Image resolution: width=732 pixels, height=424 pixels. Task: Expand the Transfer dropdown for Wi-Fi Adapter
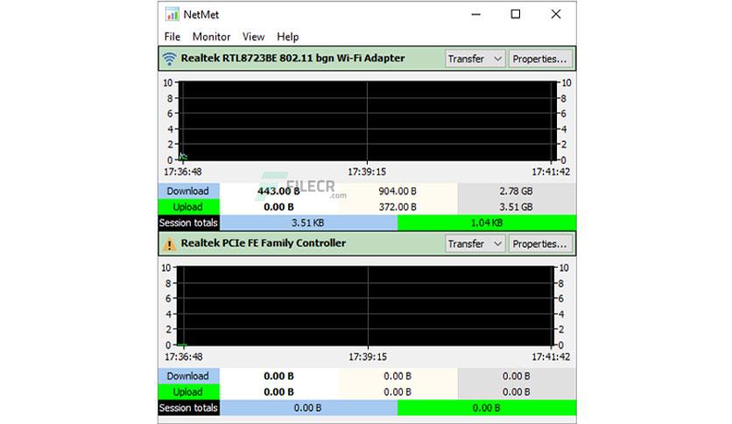(475, 59)
